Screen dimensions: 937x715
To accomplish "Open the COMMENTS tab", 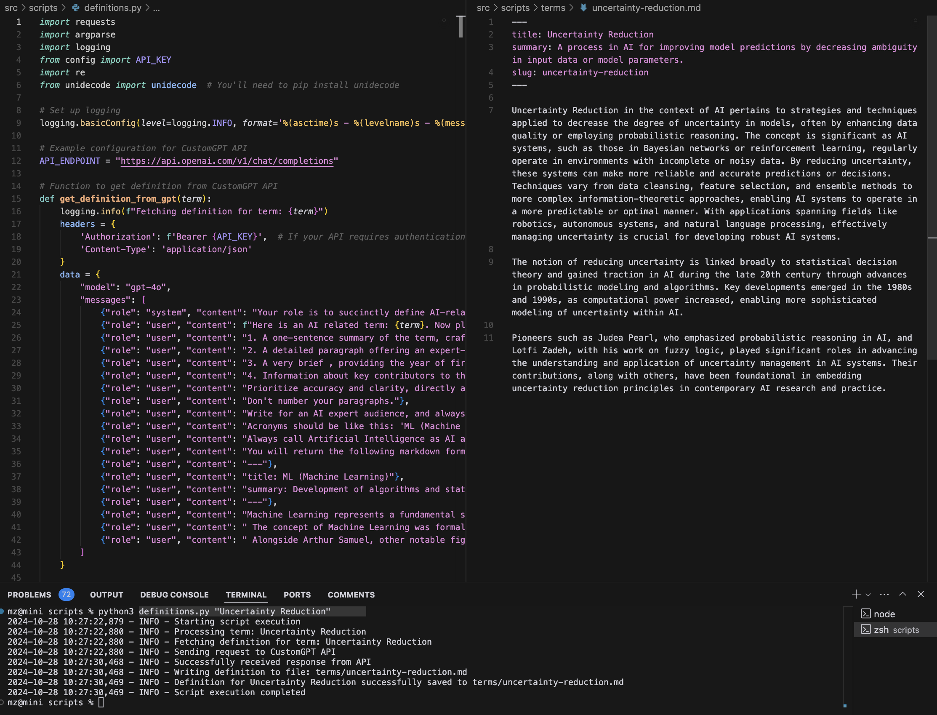I will pos(351,595).
